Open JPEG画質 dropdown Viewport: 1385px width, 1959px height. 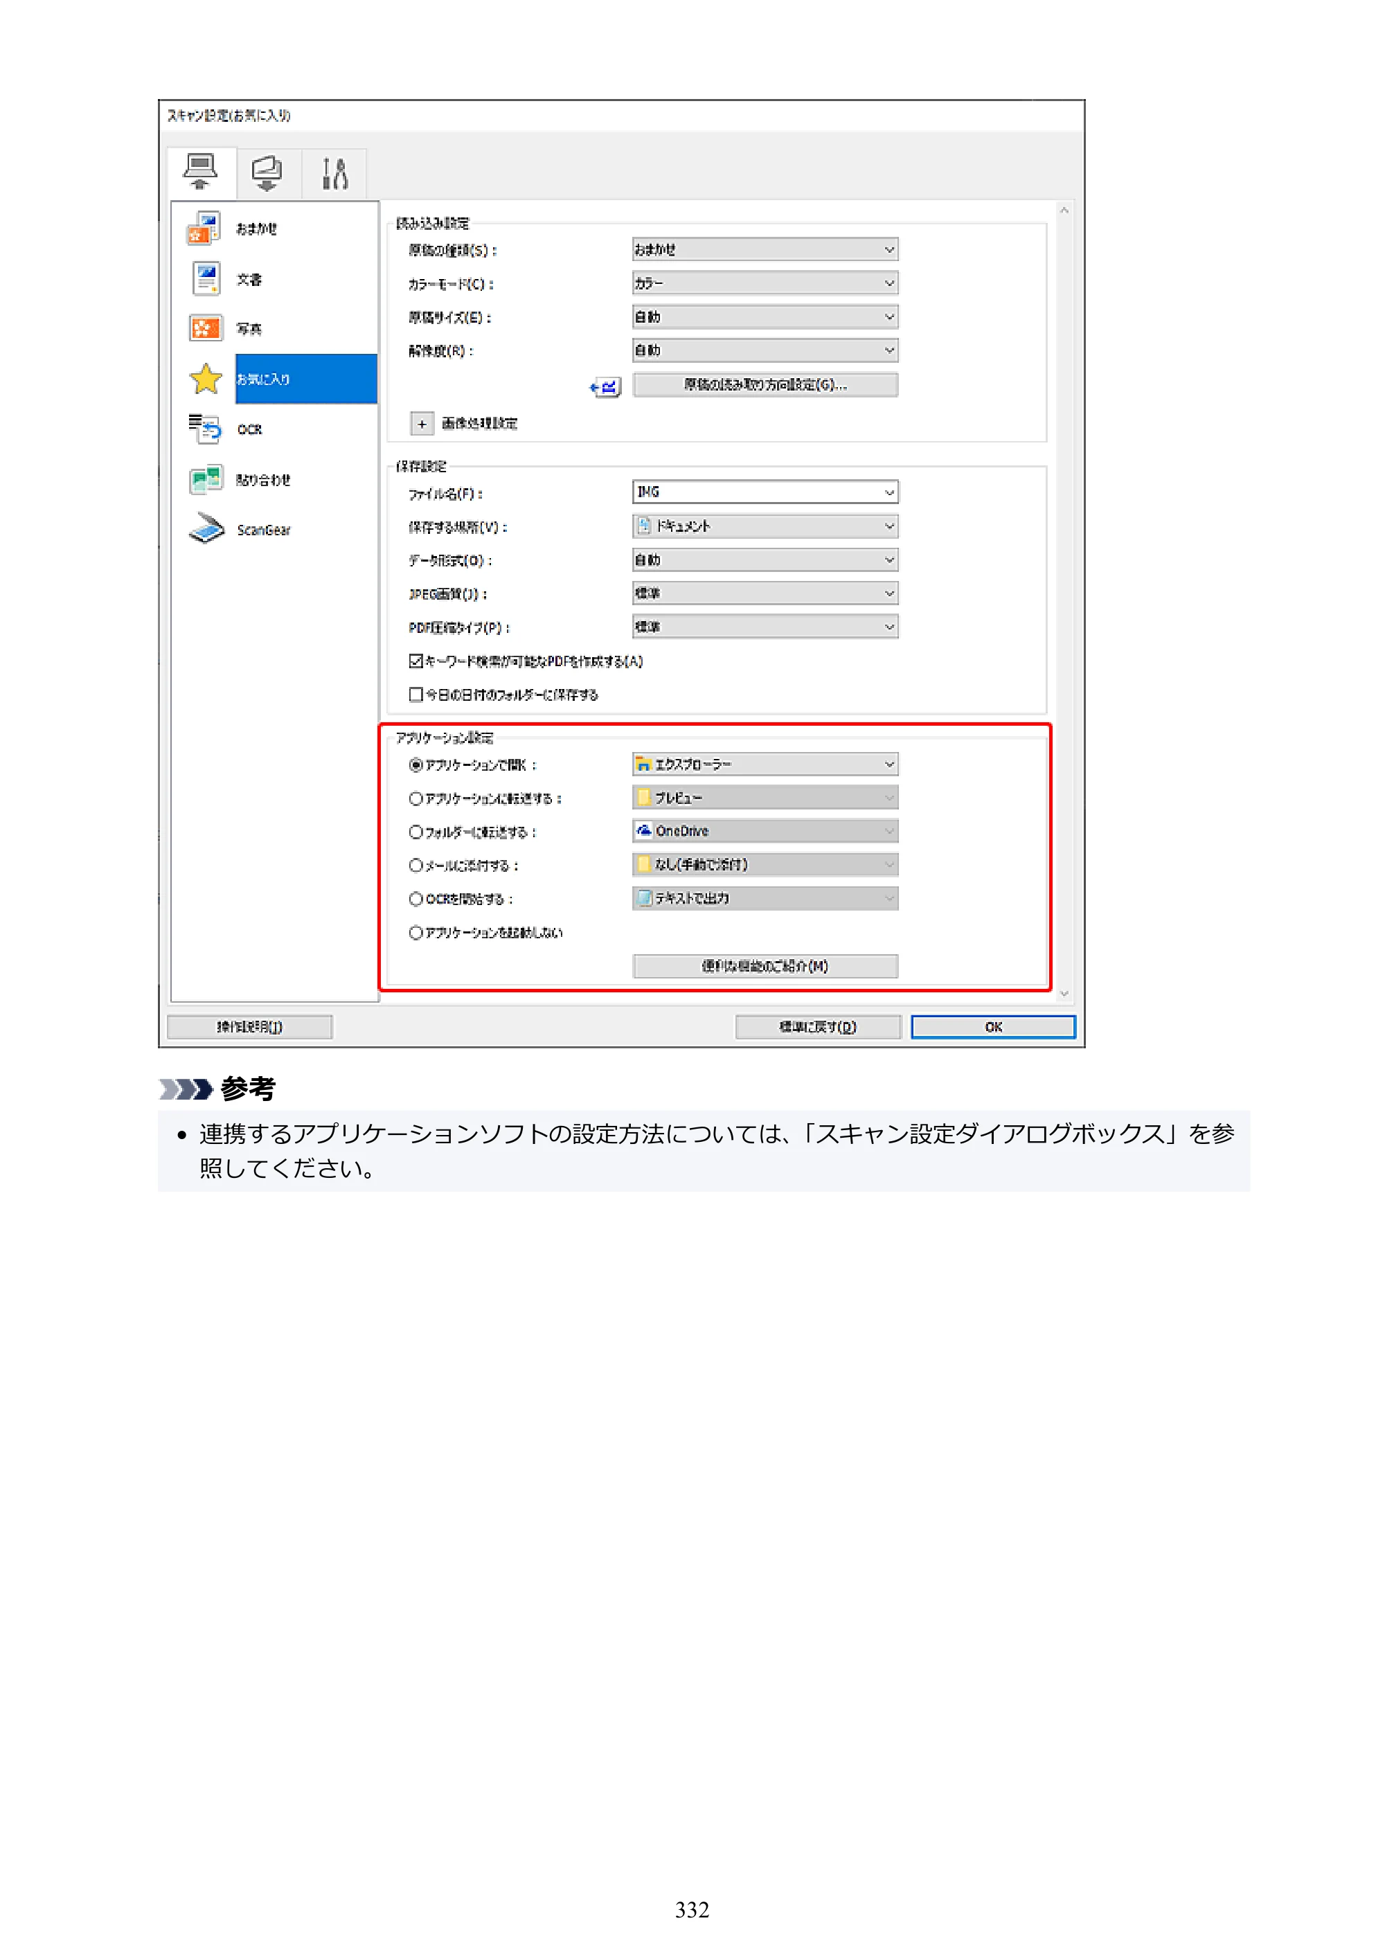pos(765,593)
